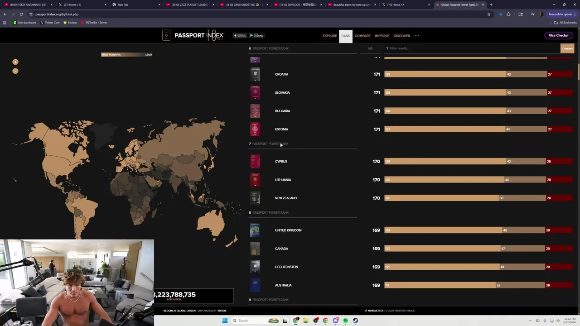Image resolution: width=580 pixels, height=326 pixels.
Task: Open the Google Play download badge
Action: pyautogui.click(x=257, y=35)
